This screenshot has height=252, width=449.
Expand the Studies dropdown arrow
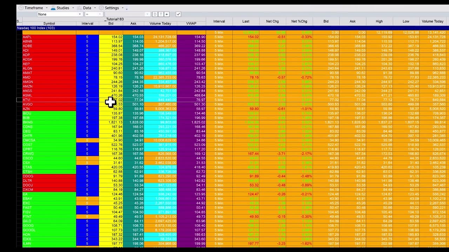tap(73, 8)
